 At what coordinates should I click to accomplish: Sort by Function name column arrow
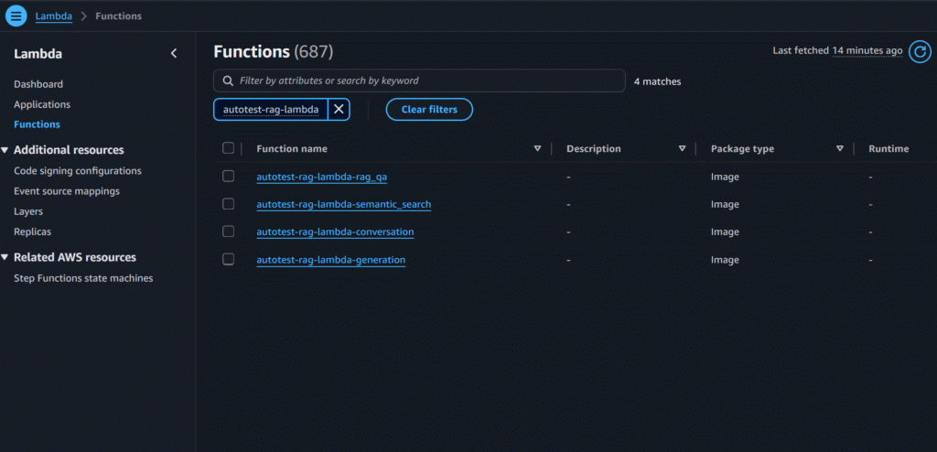[x=538, y=148]
